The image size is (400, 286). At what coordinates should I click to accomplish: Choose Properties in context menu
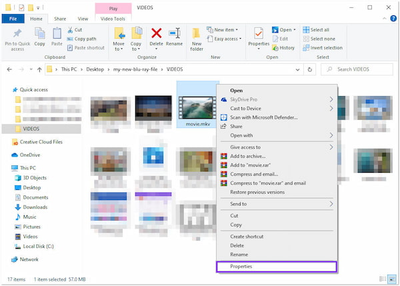(x=277, y=267)
